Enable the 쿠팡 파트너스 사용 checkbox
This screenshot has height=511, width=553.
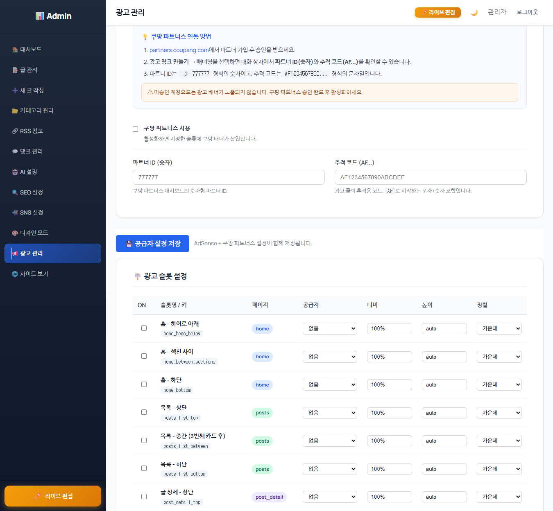pos(136,129)
